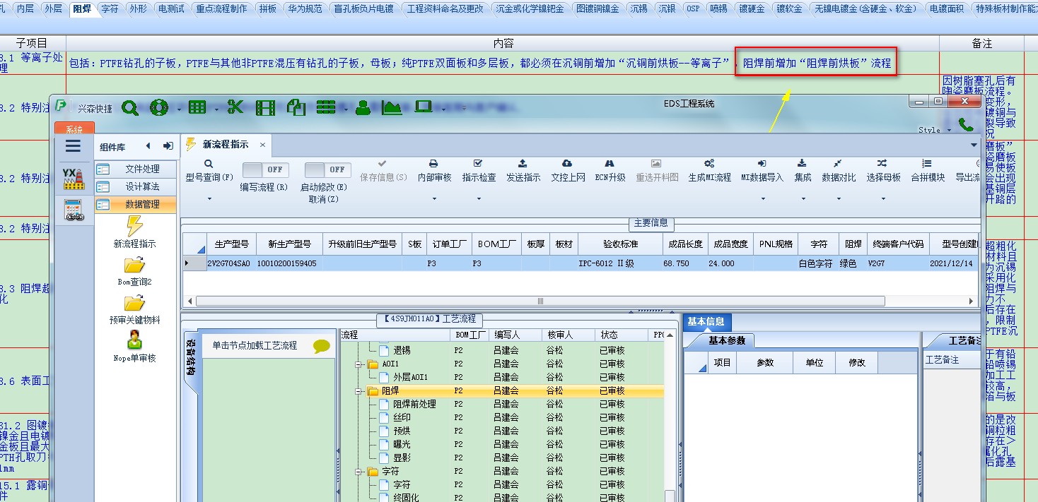Viewport: 1038px width, 502px height.
Task: Select the 基本信息 tab
Action: click(x=706, y=322)
